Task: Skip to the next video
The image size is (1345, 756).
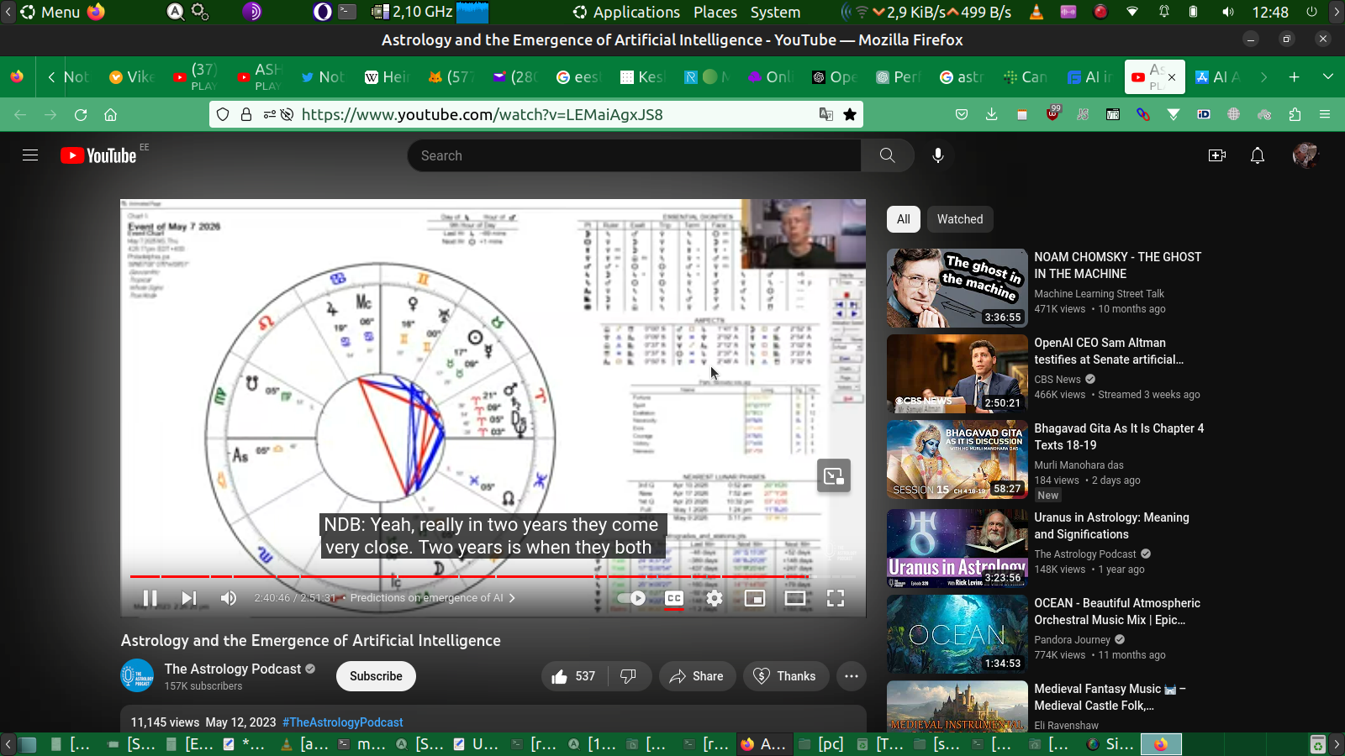Action: coord(189,598)
